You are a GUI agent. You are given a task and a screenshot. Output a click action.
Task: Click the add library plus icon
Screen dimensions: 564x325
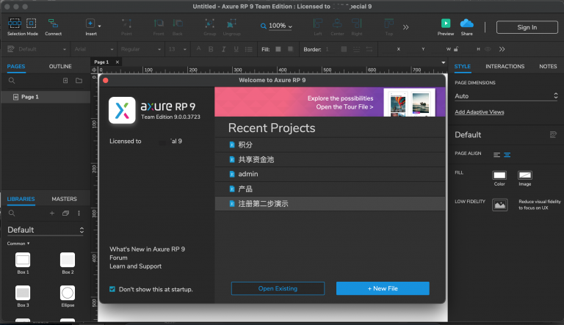coord(52,213)
